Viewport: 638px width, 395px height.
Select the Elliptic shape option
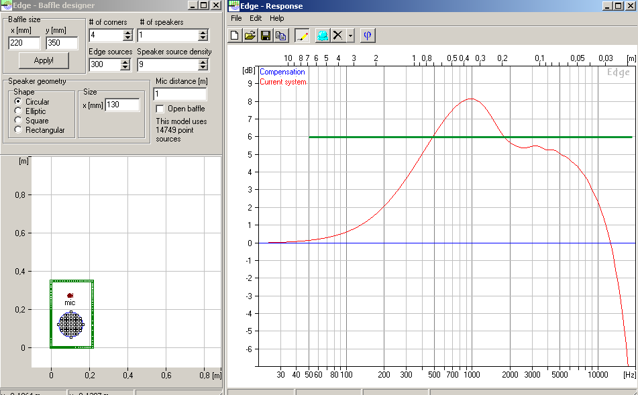pyautogui.click(x=19, y=111)
